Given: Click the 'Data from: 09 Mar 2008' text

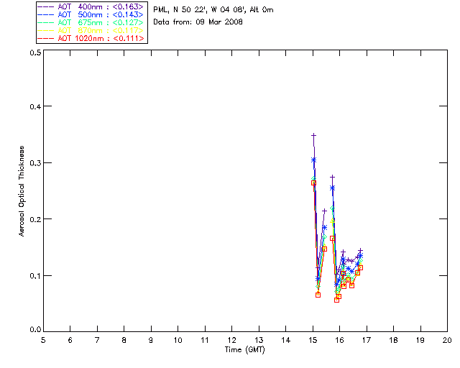Looking at the screenshot, I should pos(198,22).
